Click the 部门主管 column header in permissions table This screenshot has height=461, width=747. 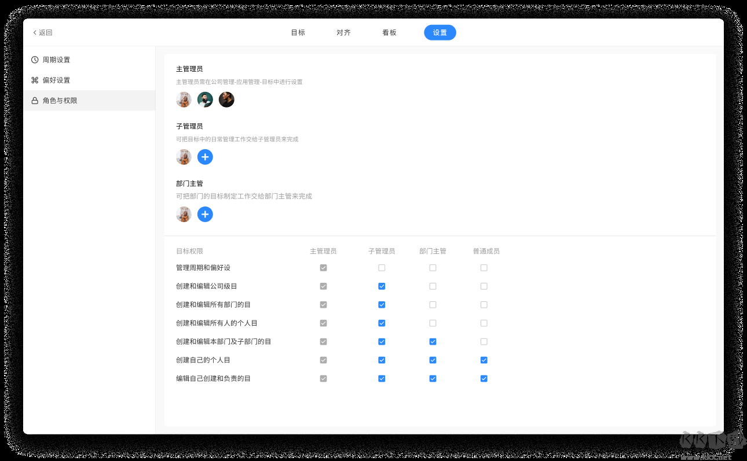tap(433, 252)
